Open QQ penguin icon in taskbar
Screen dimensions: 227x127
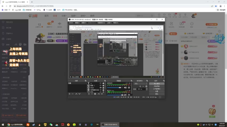(x=39, y=125)
